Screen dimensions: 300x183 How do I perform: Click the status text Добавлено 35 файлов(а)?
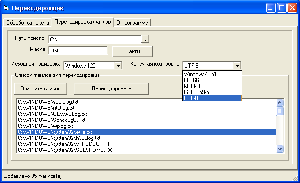coord(33,176)
